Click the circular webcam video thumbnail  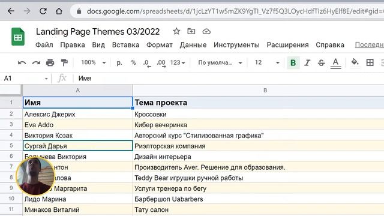pos(35,176)
